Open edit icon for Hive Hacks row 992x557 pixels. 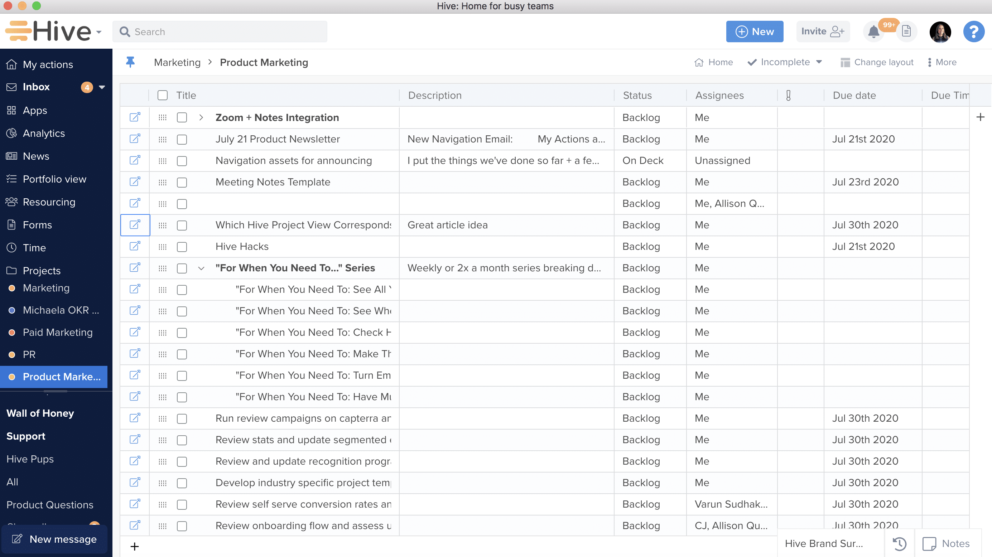click(135, 246)
